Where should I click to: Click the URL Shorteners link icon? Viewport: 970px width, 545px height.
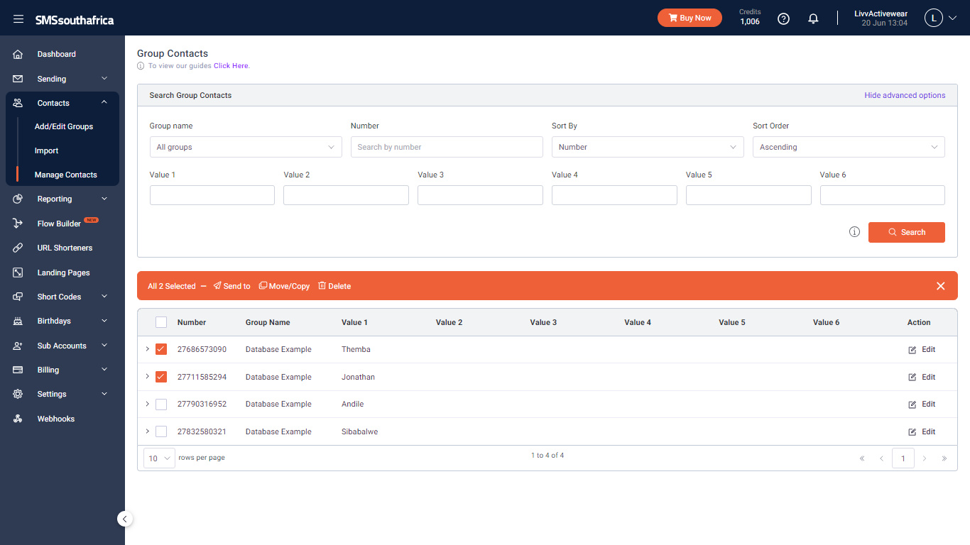pos(18,248)
